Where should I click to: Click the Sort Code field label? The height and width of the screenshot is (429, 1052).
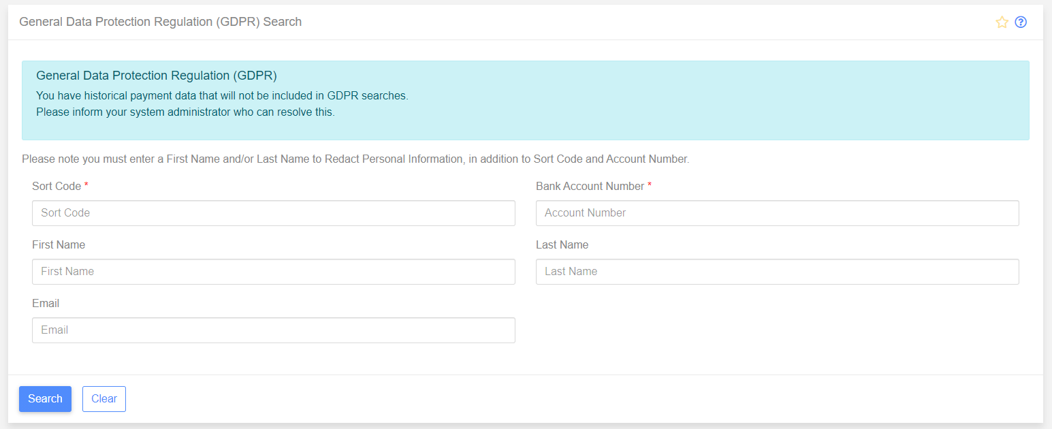pos(57,187)
